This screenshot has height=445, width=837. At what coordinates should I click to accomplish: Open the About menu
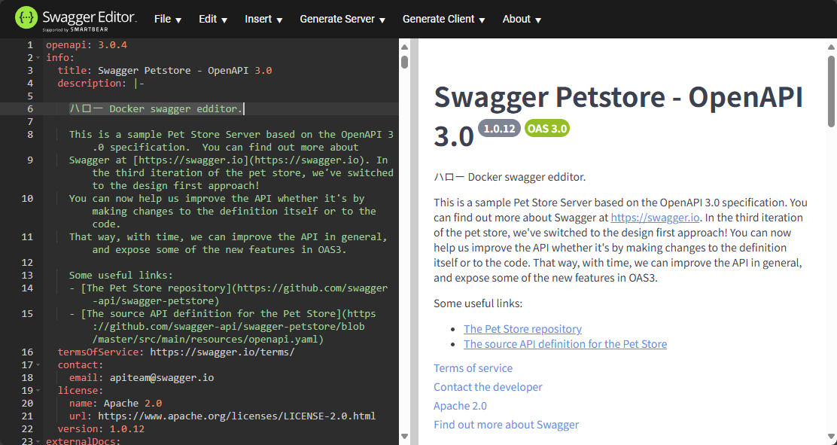click(521, 19)
